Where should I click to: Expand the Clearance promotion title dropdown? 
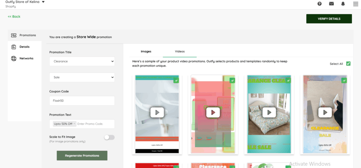tap(82, 61)
